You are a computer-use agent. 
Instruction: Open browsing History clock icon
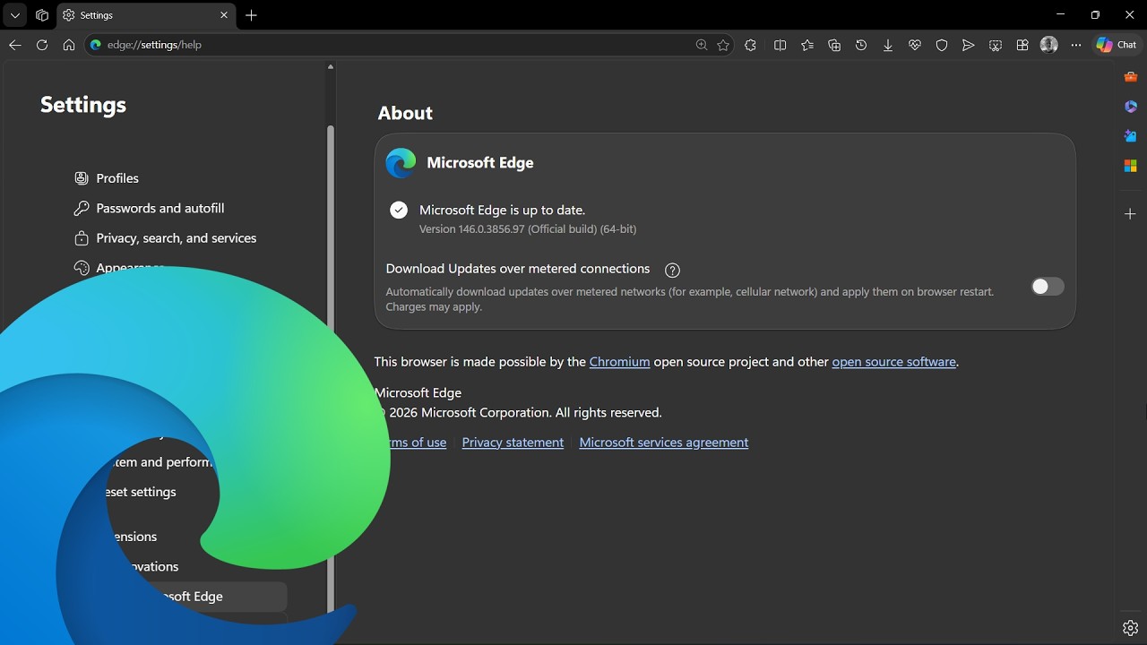861,45
